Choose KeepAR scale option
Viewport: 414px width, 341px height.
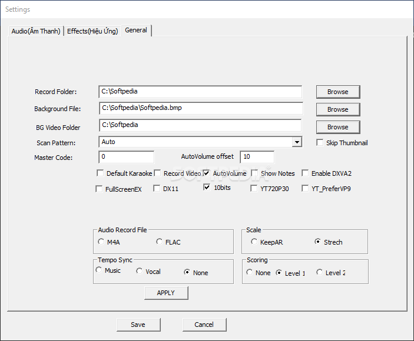click(254, 242)
